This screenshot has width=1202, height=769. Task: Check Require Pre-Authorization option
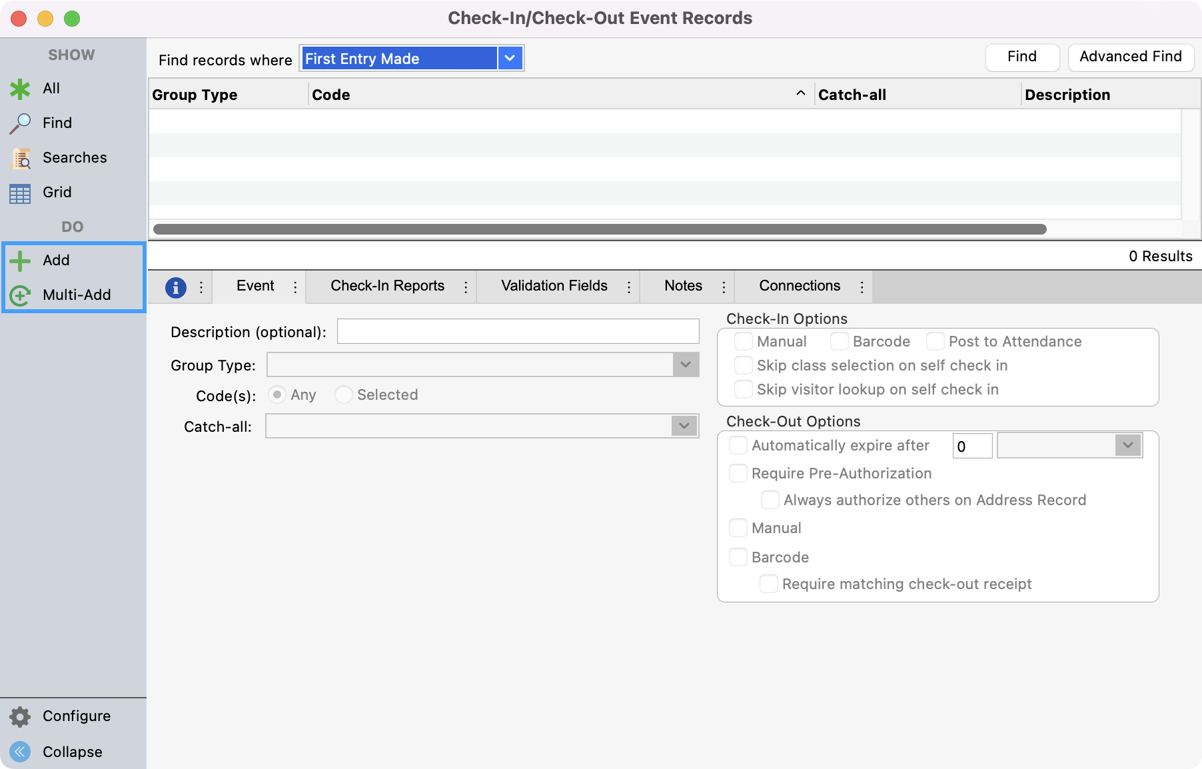(738, 473)
